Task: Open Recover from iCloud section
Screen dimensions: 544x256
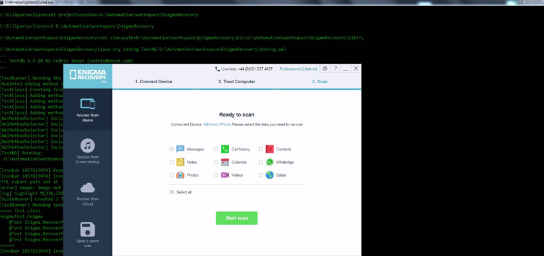Action: pos(88,193)
